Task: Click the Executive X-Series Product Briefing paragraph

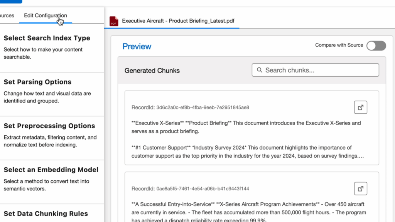Action: click(246, 127)
